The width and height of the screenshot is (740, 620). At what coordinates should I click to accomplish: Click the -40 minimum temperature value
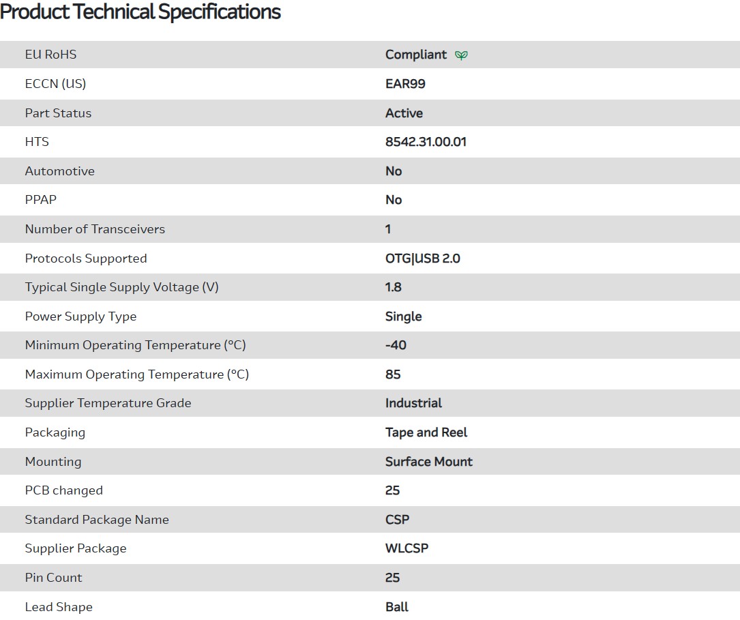point(396,345)
